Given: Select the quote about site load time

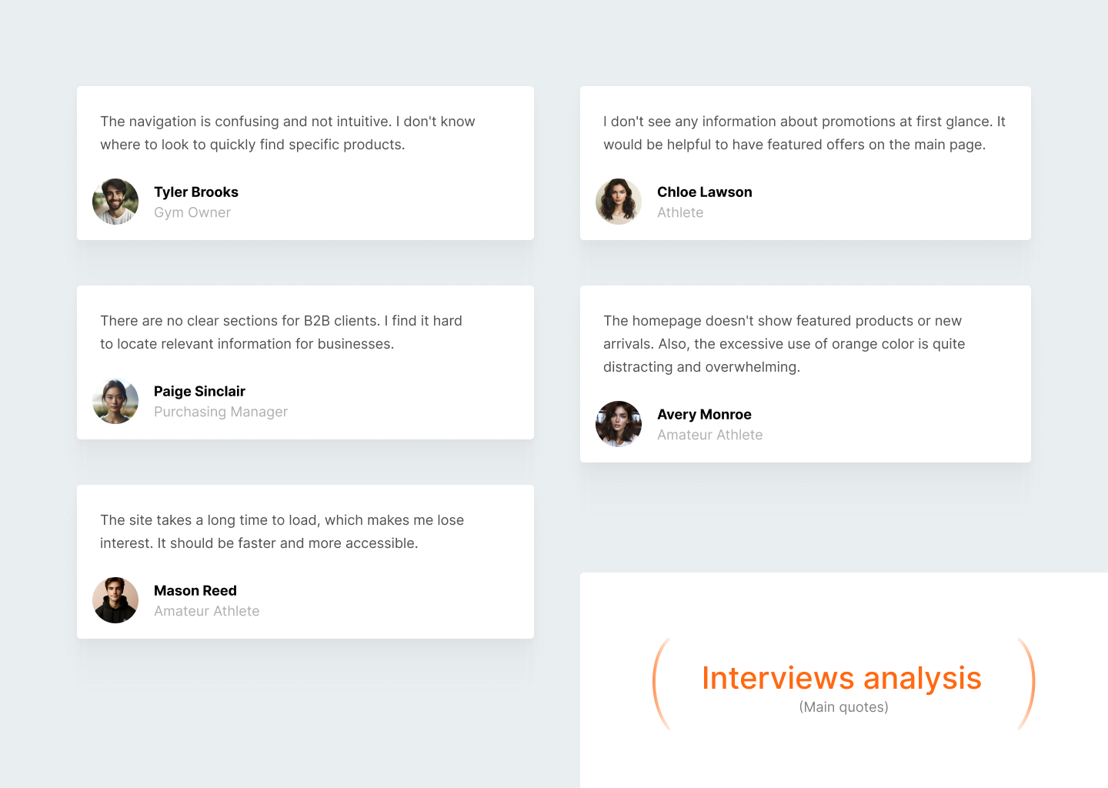Looking at the screenshot, I should point(282,532).
